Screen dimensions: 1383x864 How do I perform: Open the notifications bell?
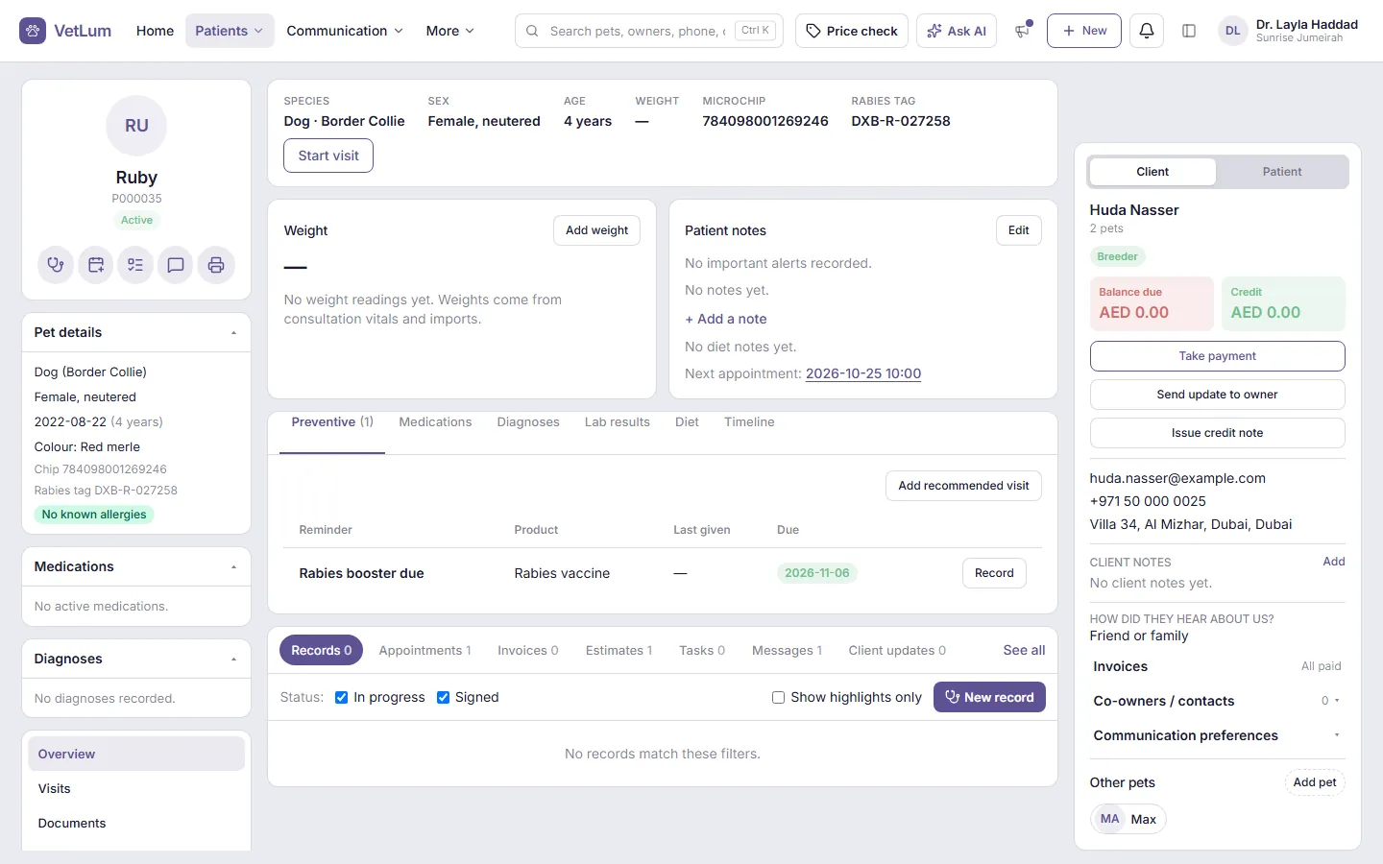point(1147,31)
